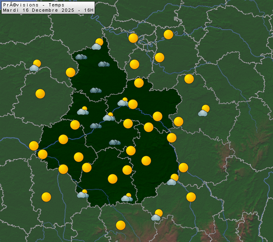Click the isolated sun in the western region

pos(40,94)
